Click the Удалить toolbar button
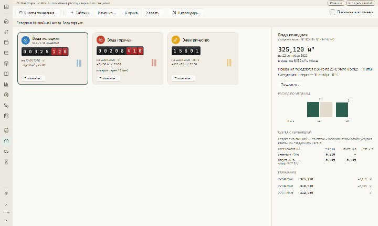 point(153,13)
